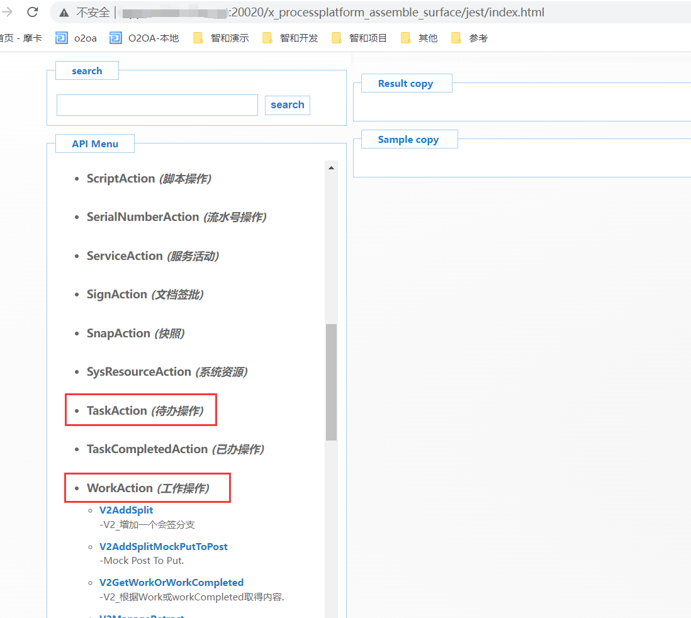Viewport: 691px width, 618px height.
Task: Click the not-secure warning icon in address bar
Action: point(64,13)
